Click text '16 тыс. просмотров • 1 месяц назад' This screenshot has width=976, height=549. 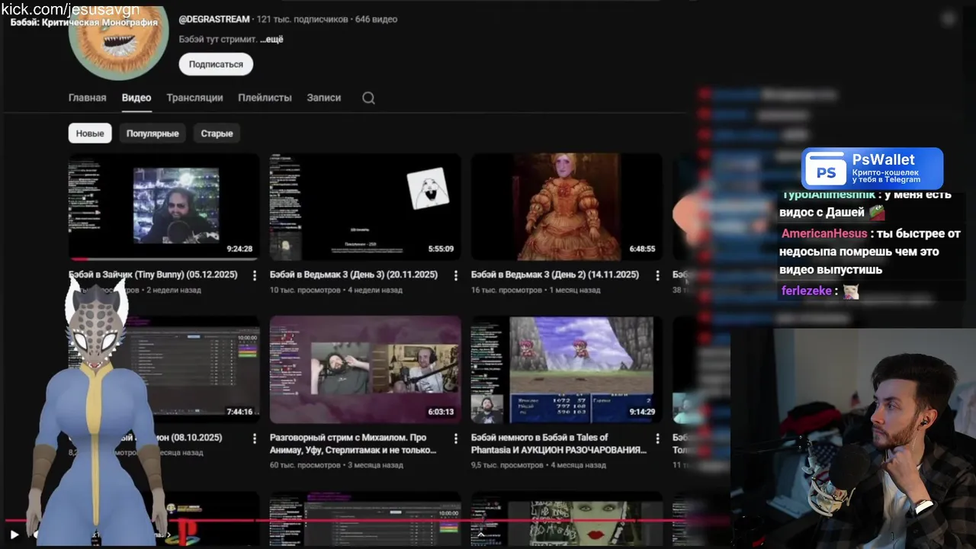point(535,291)
